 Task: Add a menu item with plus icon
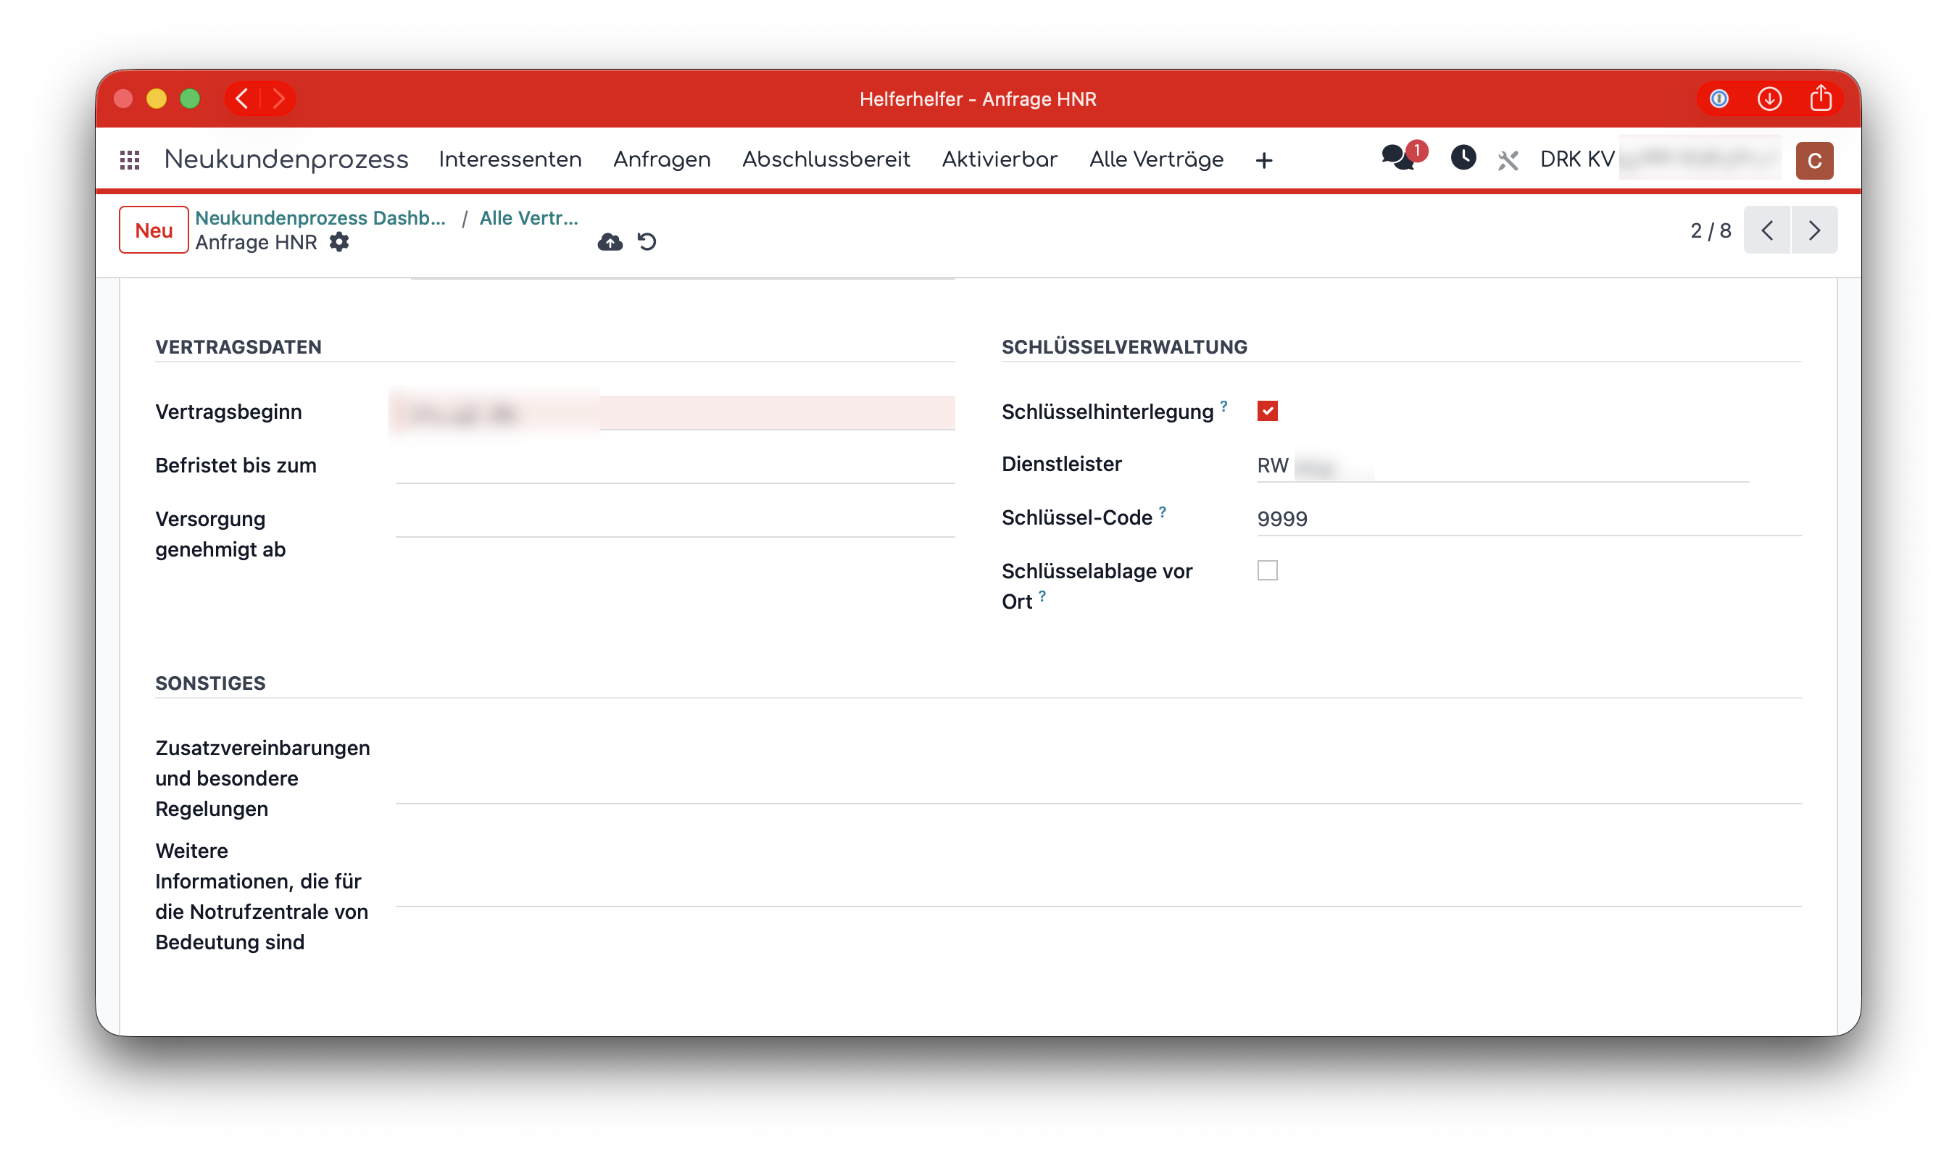1264,161
